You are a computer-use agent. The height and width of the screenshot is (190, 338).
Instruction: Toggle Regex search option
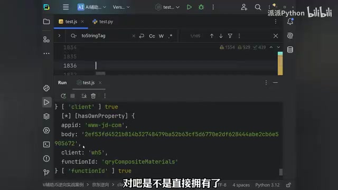(x=170, y=36)
